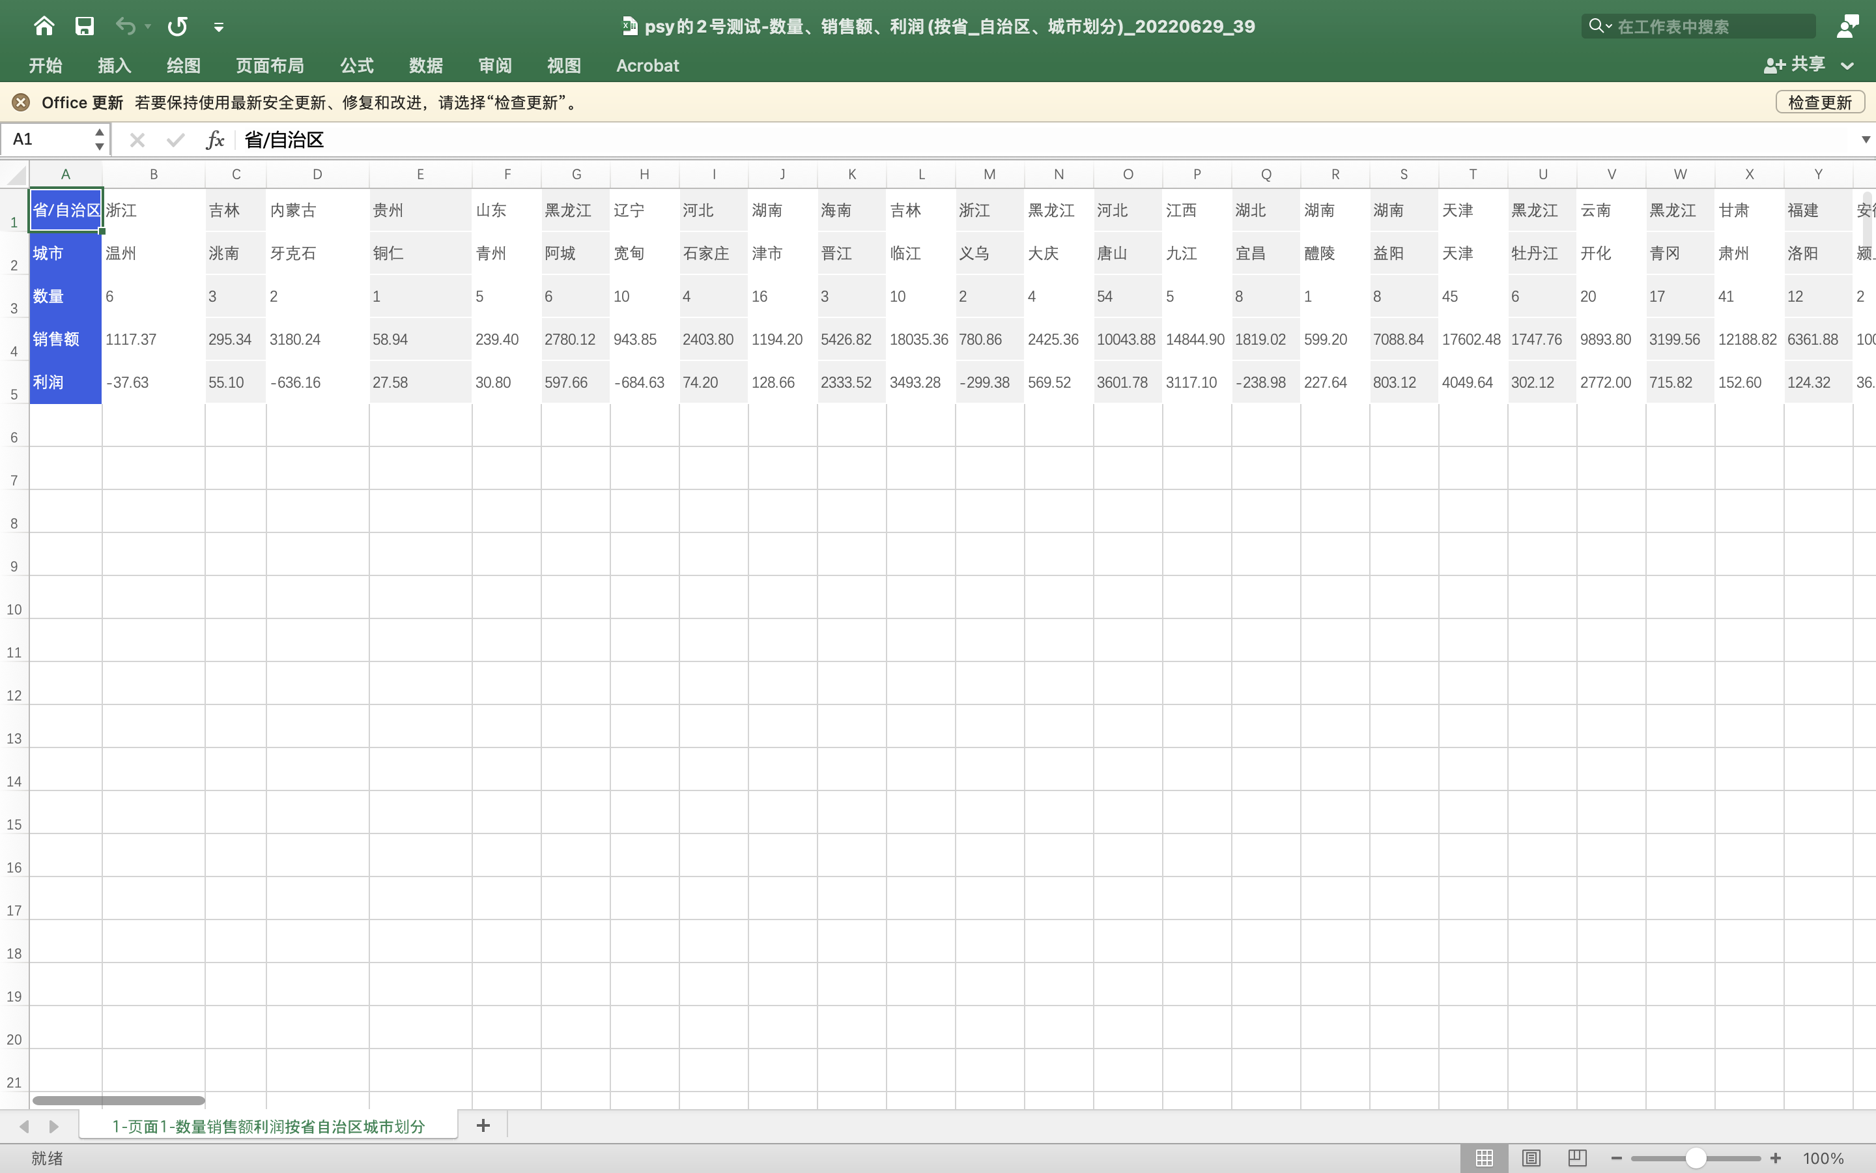
Task: Click the normal grid view icon
Action: 1484,1157
